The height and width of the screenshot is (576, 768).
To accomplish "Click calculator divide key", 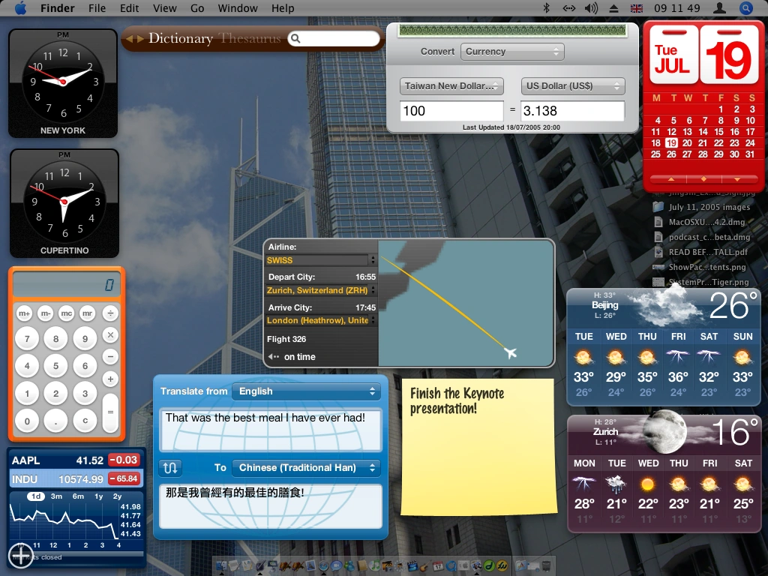I will [111, 313].
